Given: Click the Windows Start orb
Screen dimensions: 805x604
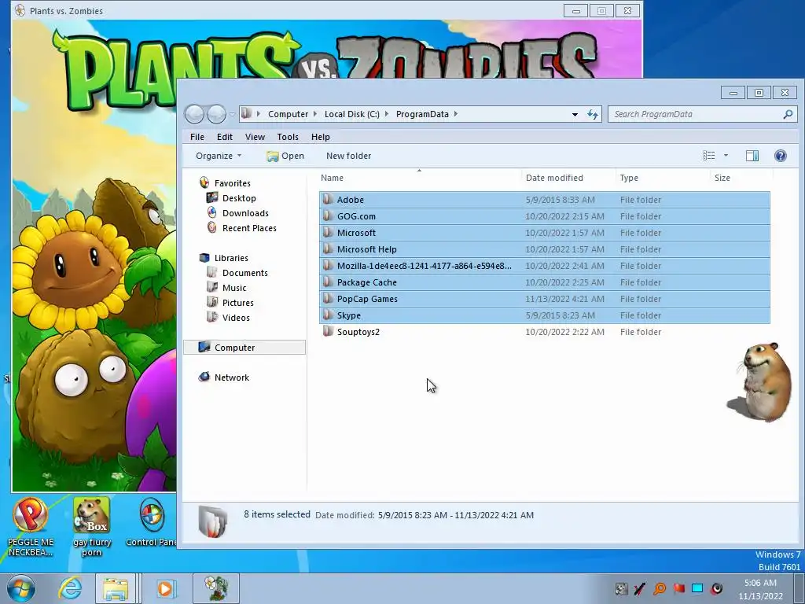Looking at the screenshot, I should (21, 588).
